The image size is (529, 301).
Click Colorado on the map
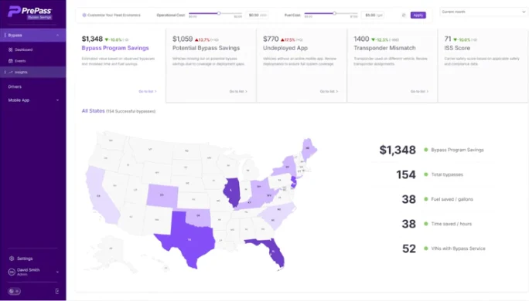click(x=162, y=195)
